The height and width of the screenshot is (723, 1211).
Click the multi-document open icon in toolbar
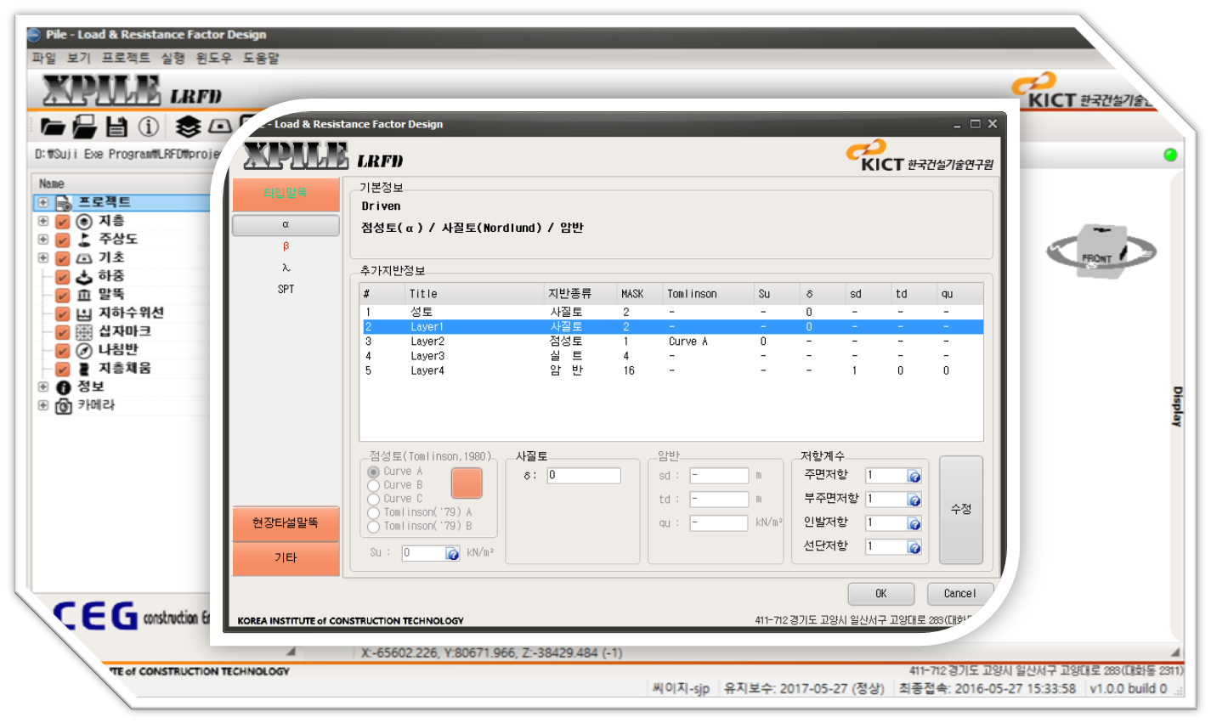point(84,127)
